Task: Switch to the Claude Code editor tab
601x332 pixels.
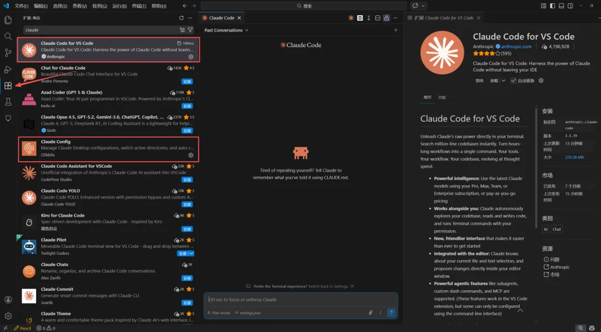Action: pos(221,18)
